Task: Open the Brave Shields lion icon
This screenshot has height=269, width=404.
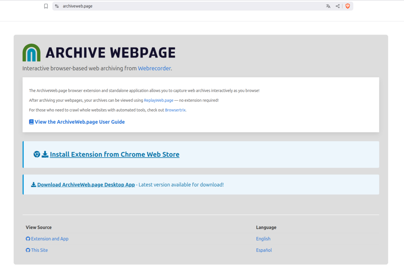Action: click(x=347, y=6)
